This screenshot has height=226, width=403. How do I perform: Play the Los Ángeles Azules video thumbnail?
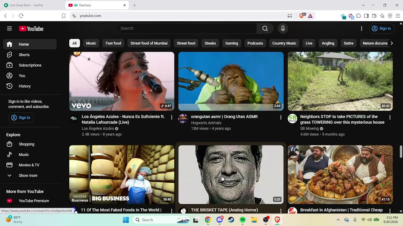point(122,81)
